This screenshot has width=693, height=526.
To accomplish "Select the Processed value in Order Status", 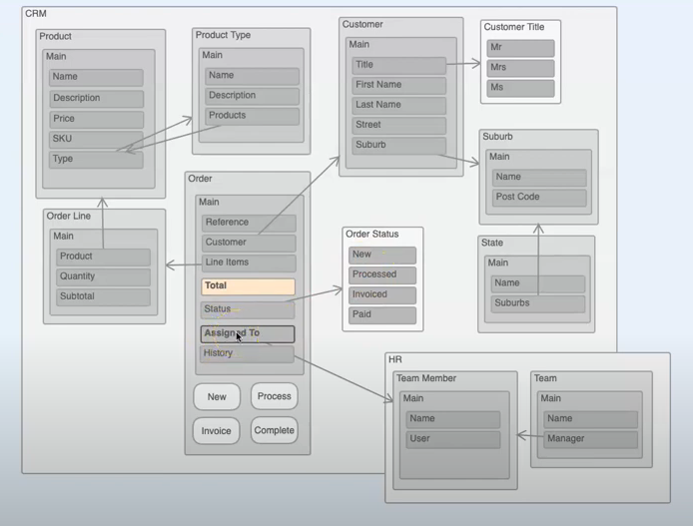I will tap(382, 275).
